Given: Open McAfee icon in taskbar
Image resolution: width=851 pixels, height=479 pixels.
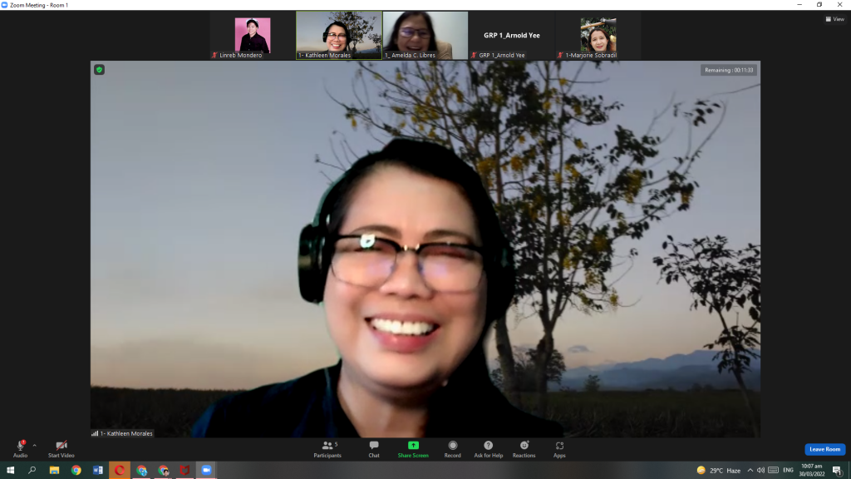Looking at the screenshot, I should [184, 471].
